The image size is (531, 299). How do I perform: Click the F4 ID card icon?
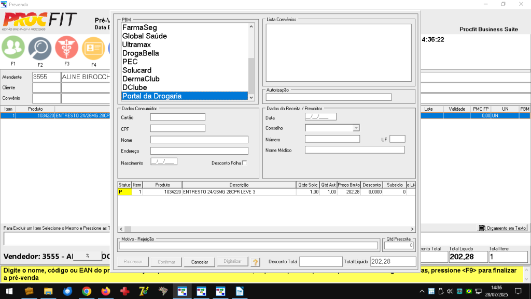click(x=93, y=49)
